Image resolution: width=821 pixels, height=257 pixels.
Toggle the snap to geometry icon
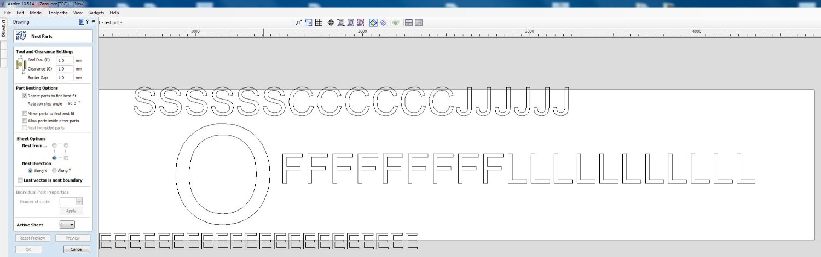tap(298, 22)
